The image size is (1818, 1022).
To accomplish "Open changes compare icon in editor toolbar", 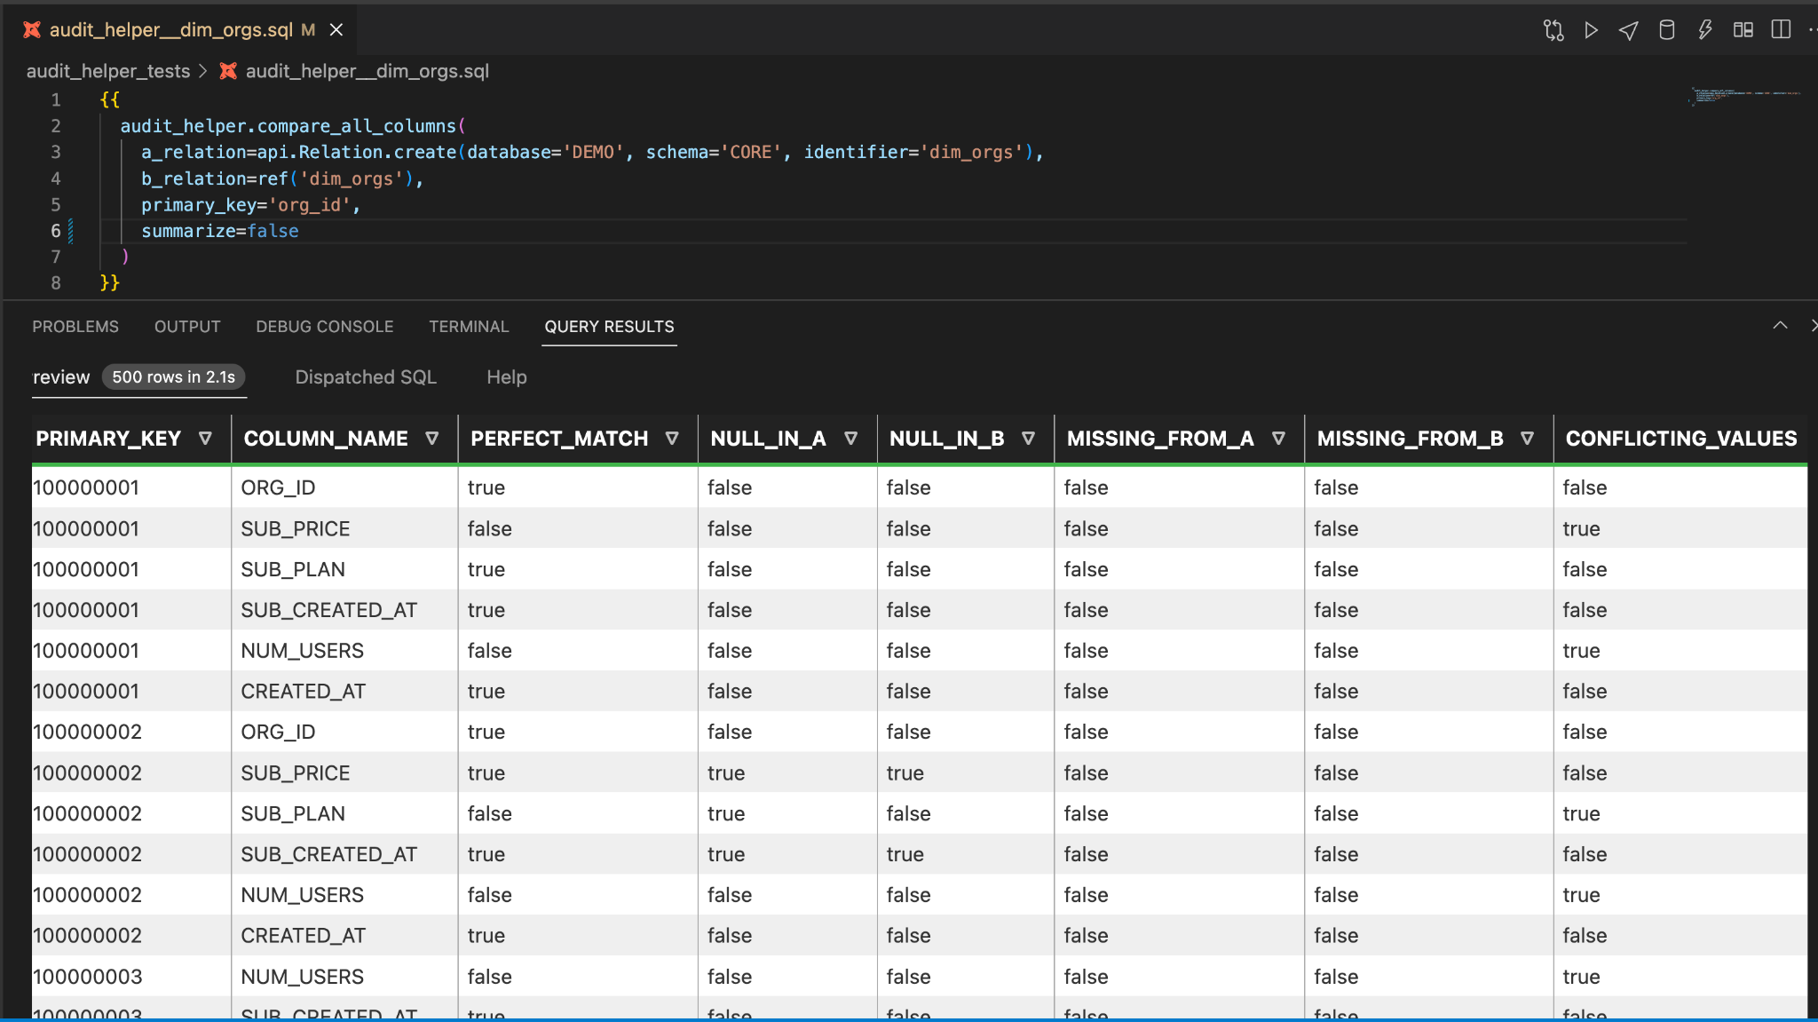I will [x=1553, y=30].
